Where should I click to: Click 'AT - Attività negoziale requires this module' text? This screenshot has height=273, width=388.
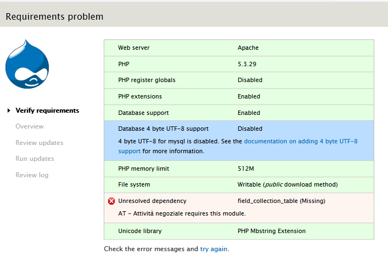coord(182,213)
